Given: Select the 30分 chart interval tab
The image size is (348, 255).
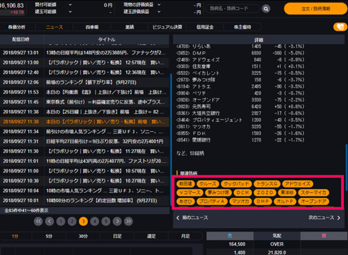Looking at the screenshot, I should click(x=83, y=236).
